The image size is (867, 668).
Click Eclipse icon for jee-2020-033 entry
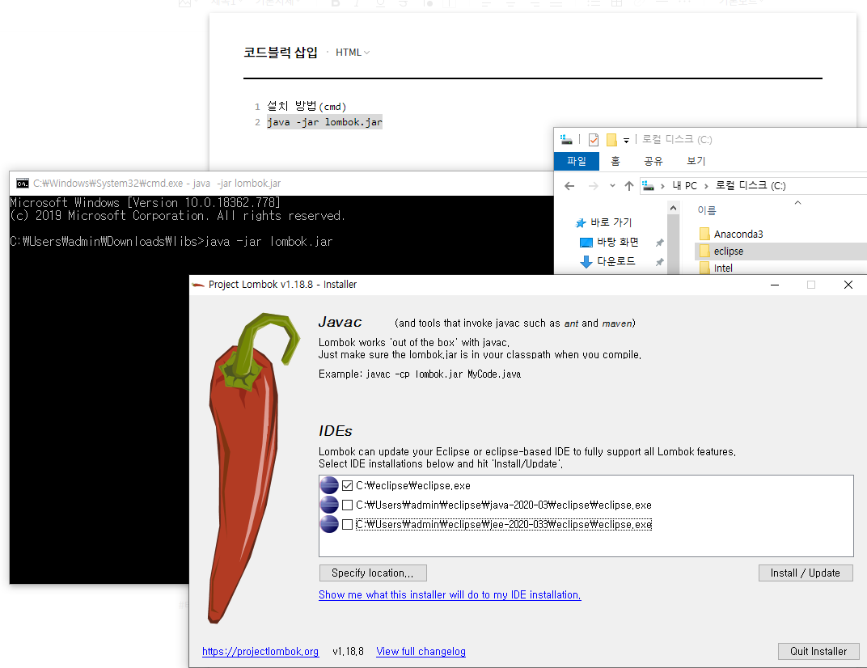pyautogui.click(x=329, y=524)
